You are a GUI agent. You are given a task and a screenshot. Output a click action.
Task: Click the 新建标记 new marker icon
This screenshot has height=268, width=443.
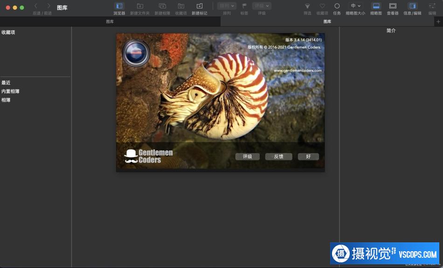(x=200, y=6)
